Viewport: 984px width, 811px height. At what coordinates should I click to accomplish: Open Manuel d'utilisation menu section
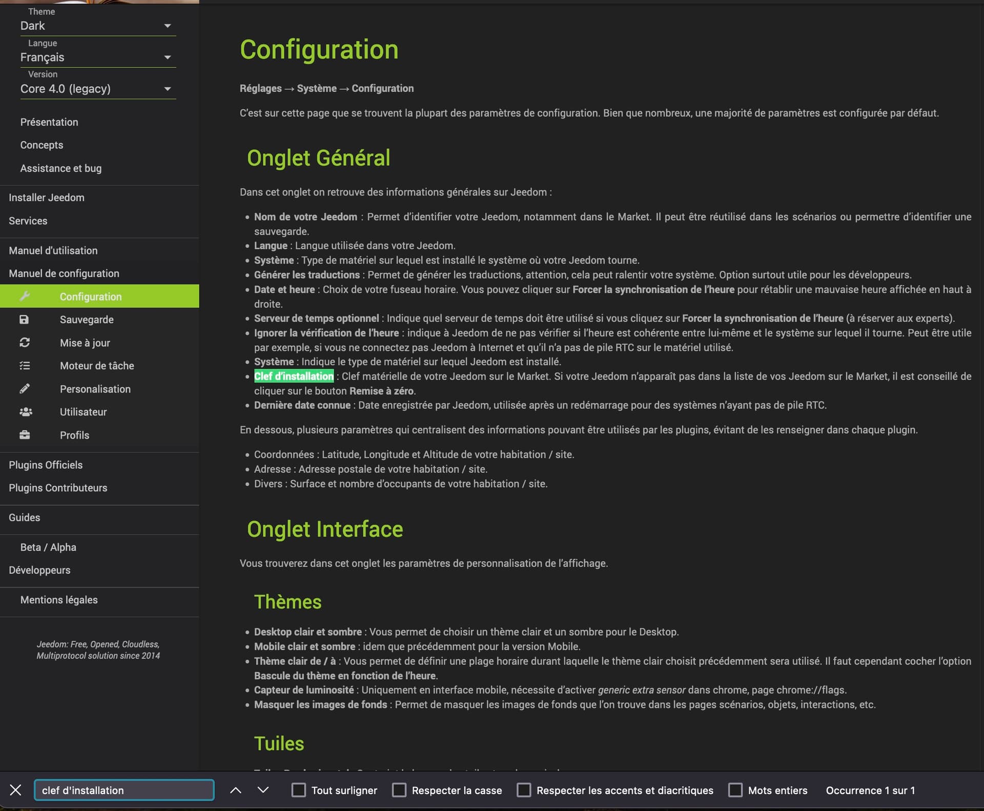(x=53, y=250)
